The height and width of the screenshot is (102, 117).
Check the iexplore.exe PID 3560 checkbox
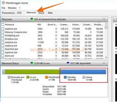(x=3, y=29)
